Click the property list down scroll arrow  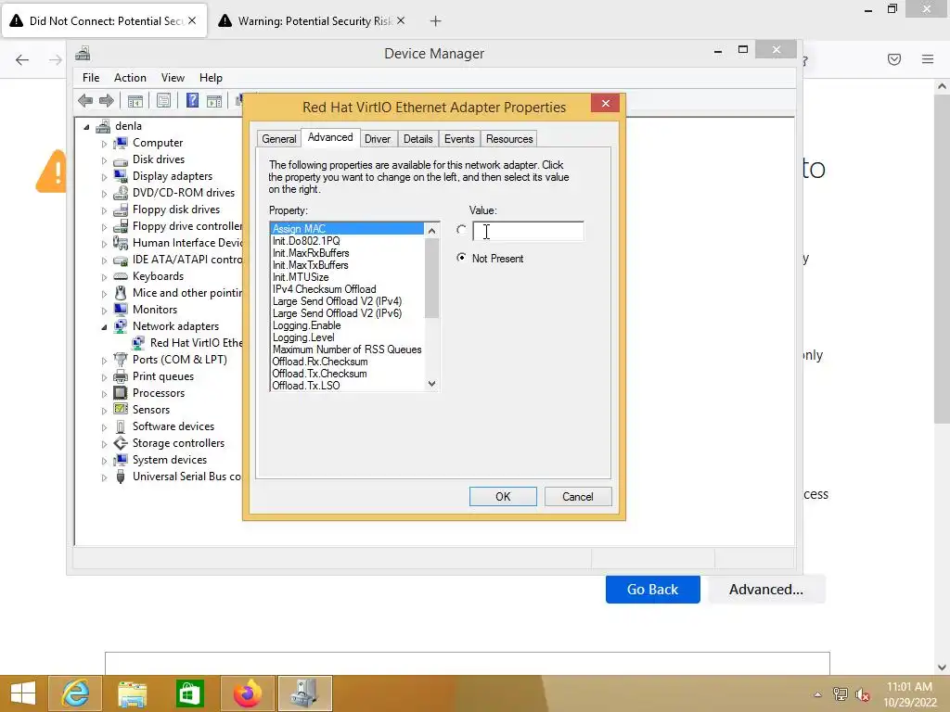point(431,384)
